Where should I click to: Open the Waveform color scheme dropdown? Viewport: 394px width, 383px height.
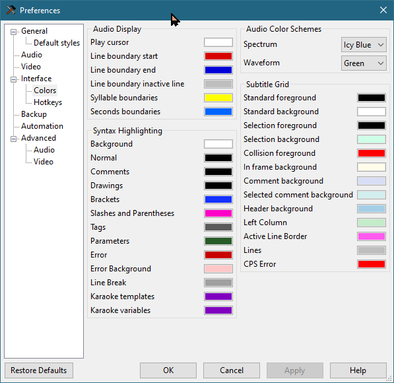tap(364, 63)
